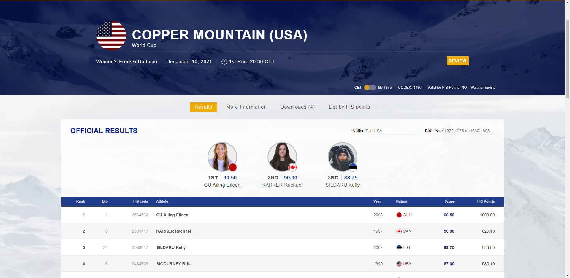Click FIS points value 1000.00

[487, 215]
